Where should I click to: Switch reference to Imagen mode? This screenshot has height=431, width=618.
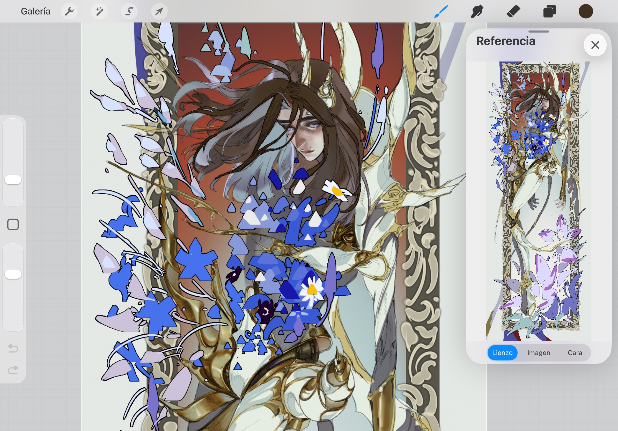[539, 352]
